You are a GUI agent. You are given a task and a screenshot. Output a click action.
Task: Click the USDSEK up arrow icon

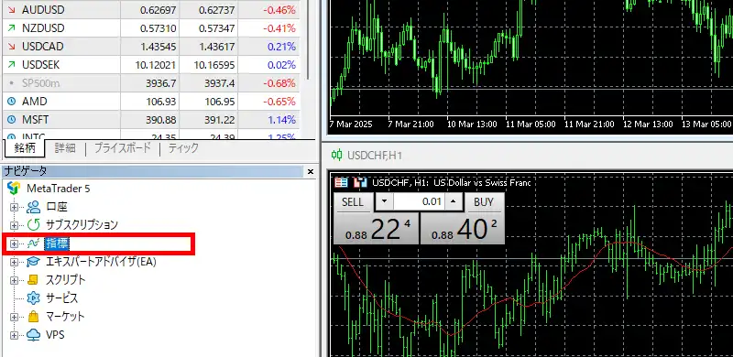tap(12, 65)
